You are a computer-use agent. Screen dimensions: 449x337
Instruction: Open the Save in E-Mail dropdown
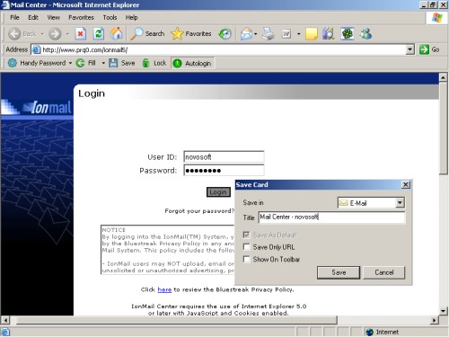400,203
